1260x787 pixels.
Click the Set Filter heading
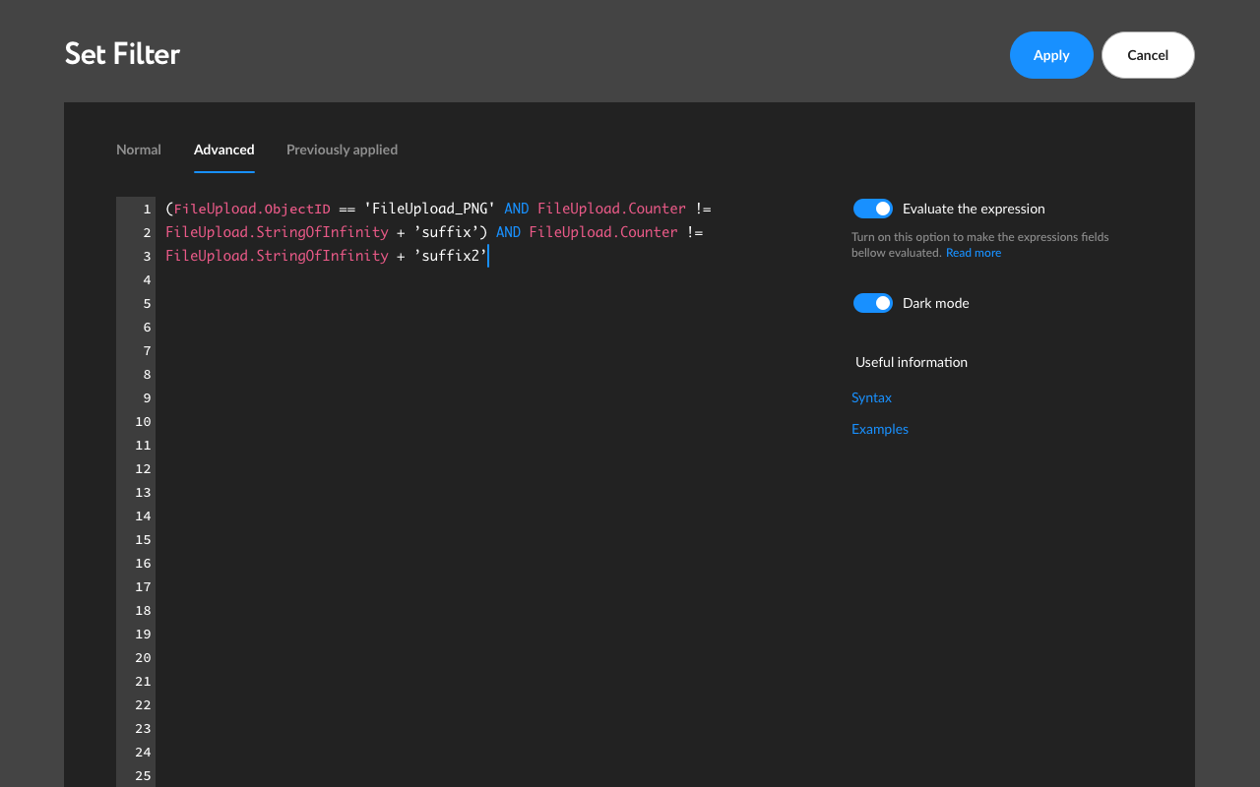122,53
